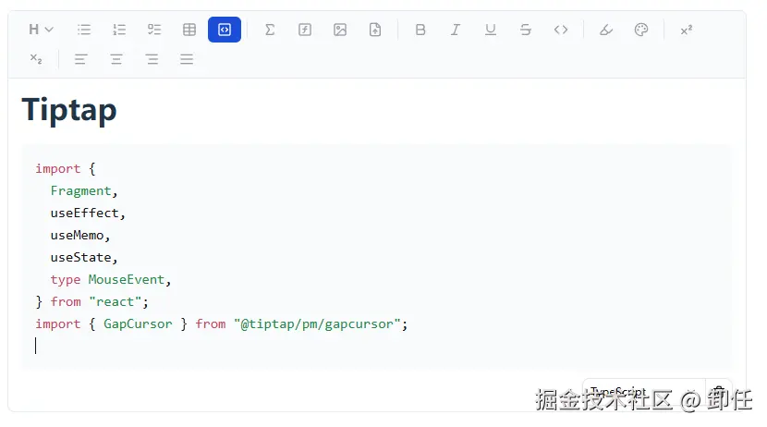Click the "useMemo," code line
The image size is (767, 427).
(80, 236)
